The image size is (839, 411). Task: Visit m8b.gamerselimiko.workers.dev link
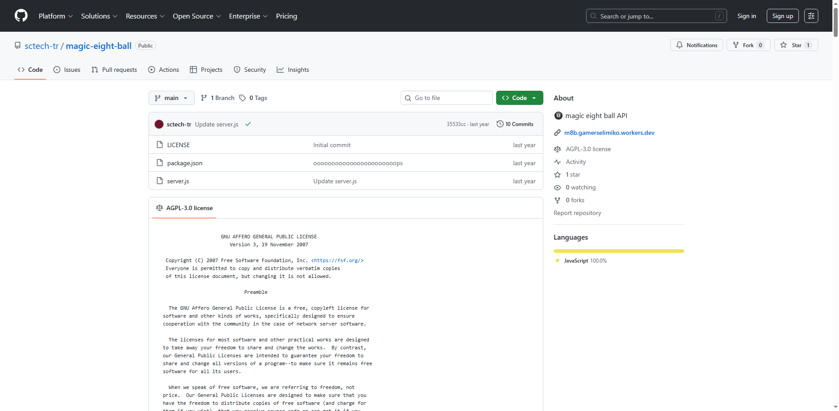(609, 133)
